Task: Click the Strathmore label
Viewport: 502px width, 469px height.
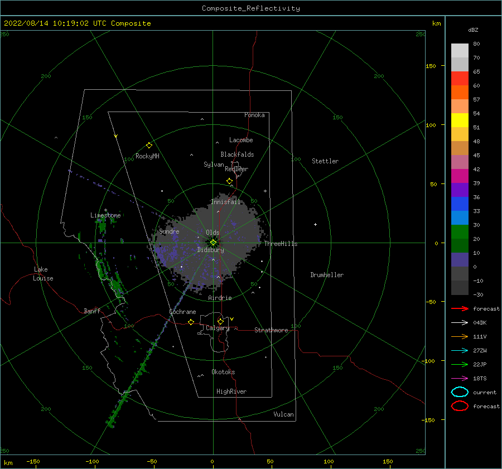Action: (271, 330)
